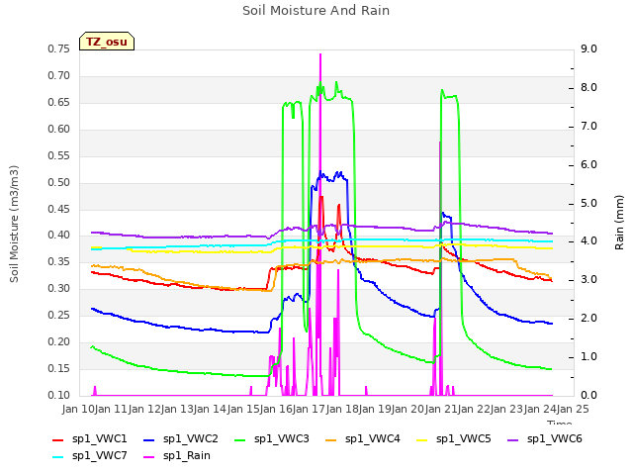Viewport: 633px width, 475px height.
Task: Click the 0.0 right axis value
Action: pos(588,395)
